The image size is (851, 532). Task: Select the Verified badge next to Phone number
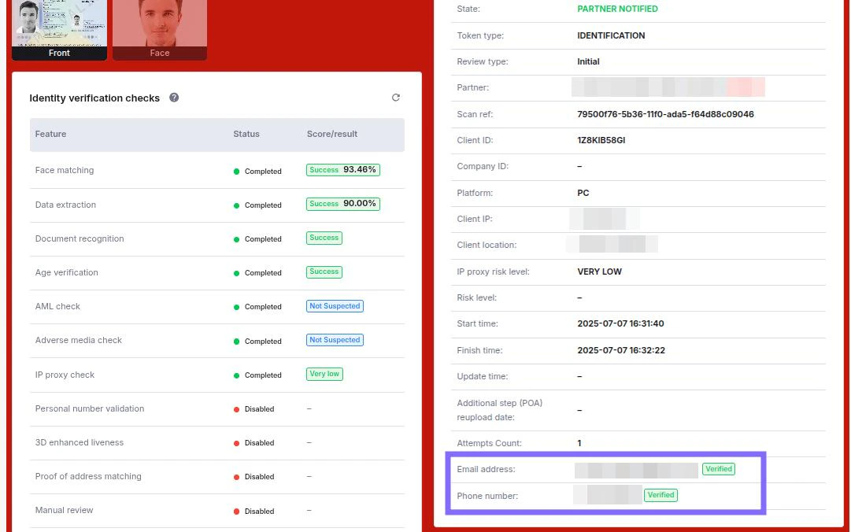click(660, 495)
